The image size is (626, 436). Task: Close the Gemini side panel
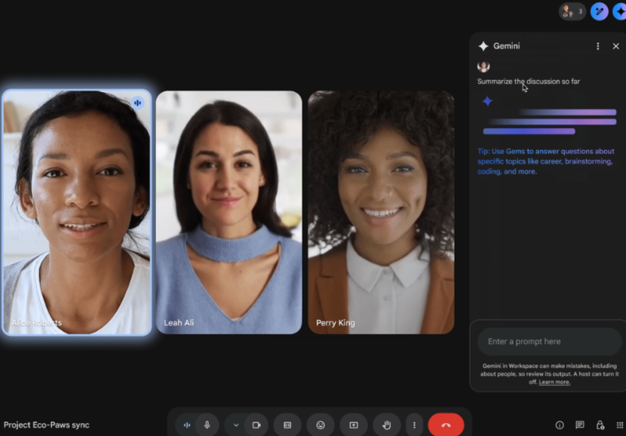click(x=615, y=46)
